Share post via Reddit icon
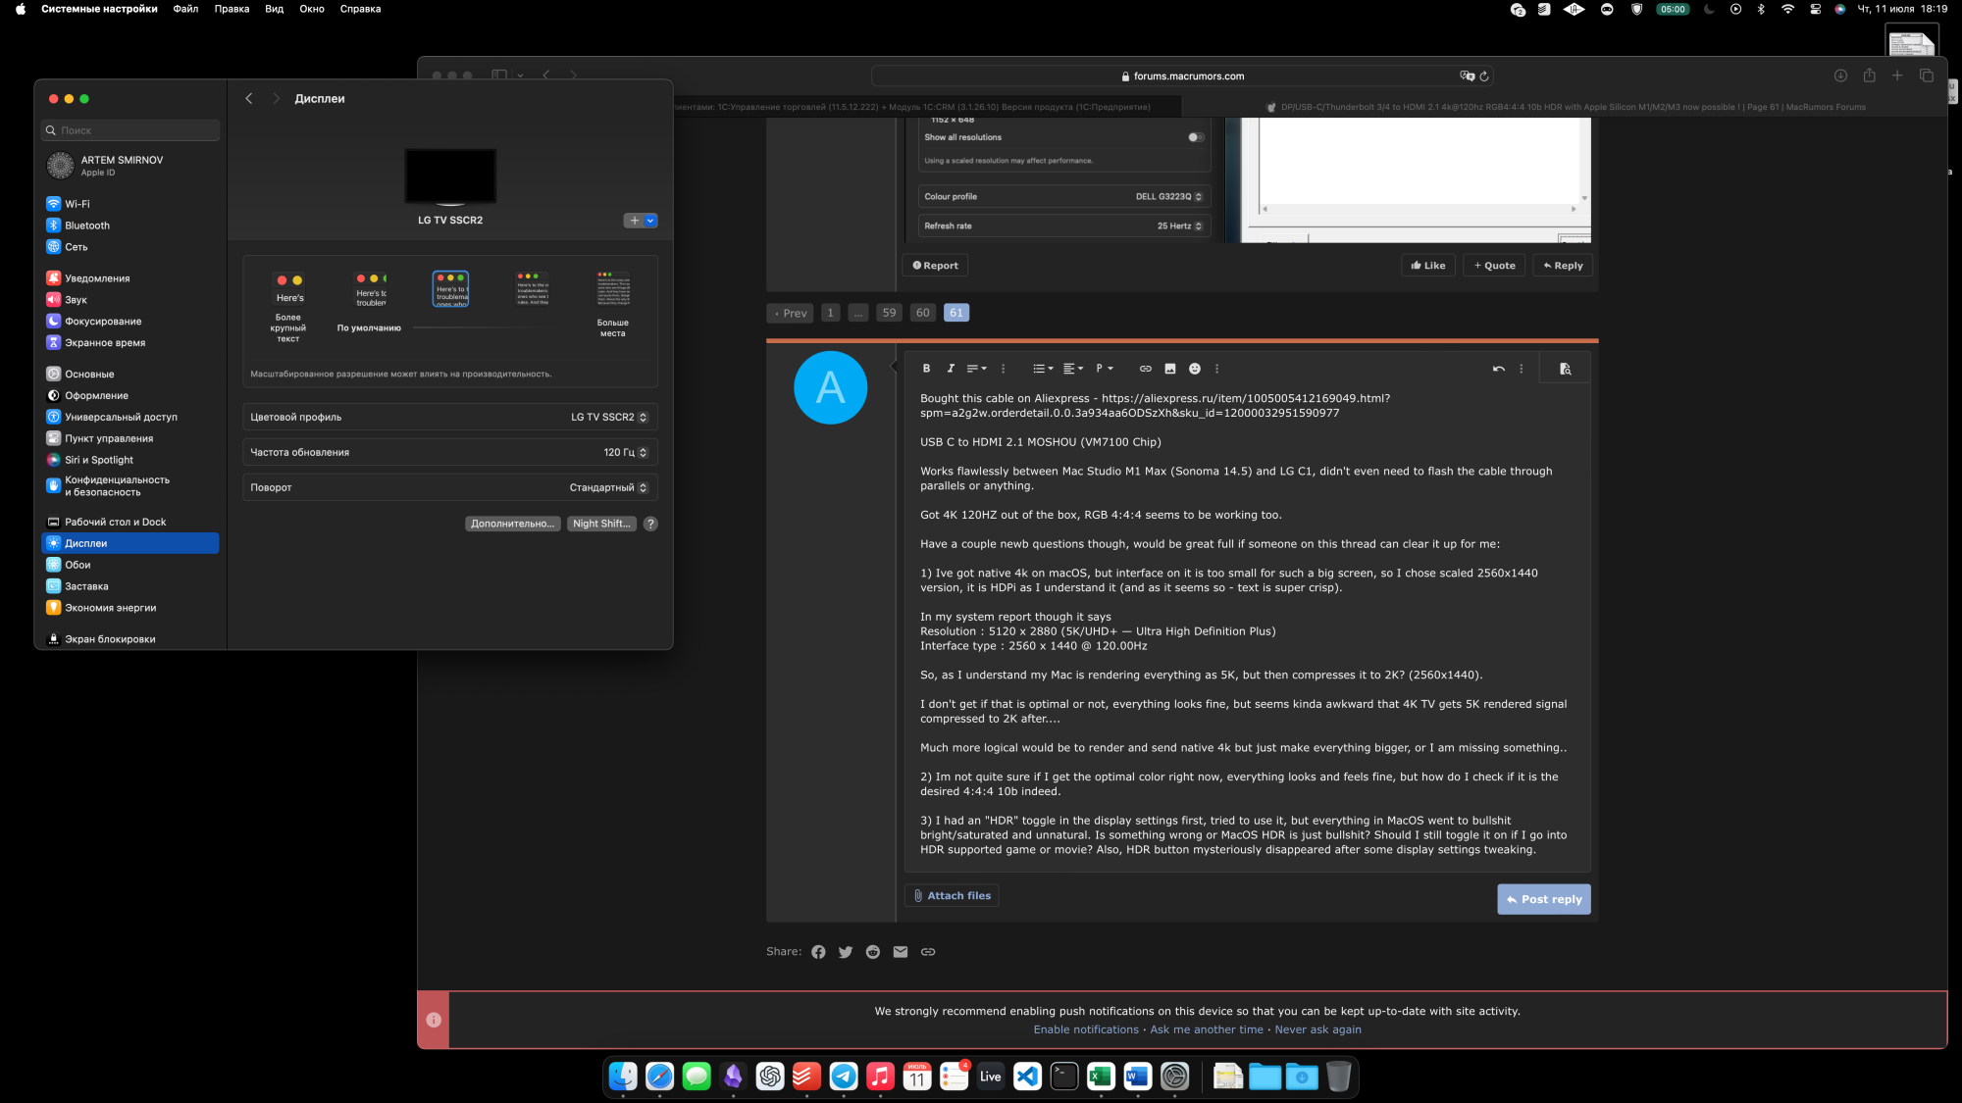Screen dimensions: 1962x1103 tap(872, 952)
